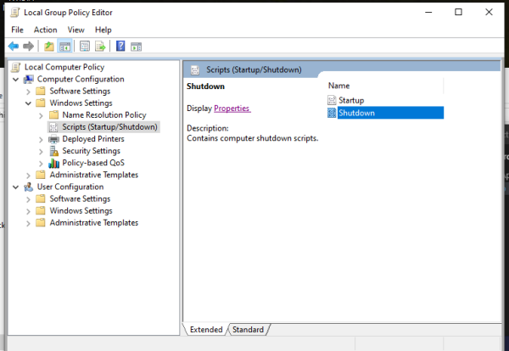Toggle Show/Hide Console Tree toolbar icon
Screen dimensions: 509x351
65,46
